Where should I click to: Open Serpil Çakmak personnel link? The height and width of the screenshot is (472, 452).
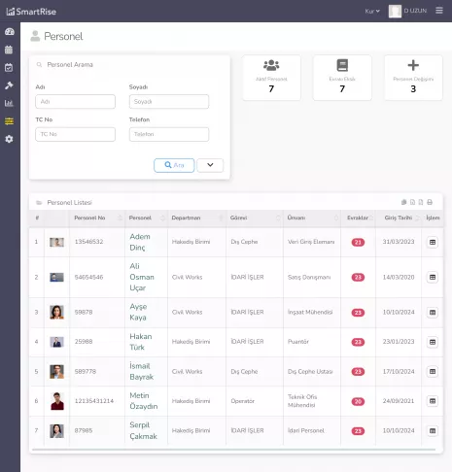pyautogui.click(x=143, y=430)
